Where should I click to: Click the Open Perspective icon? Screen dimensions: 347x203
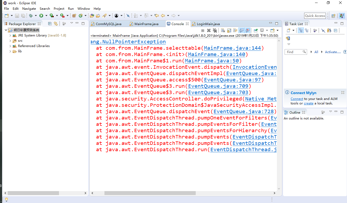tap(334, 16)
